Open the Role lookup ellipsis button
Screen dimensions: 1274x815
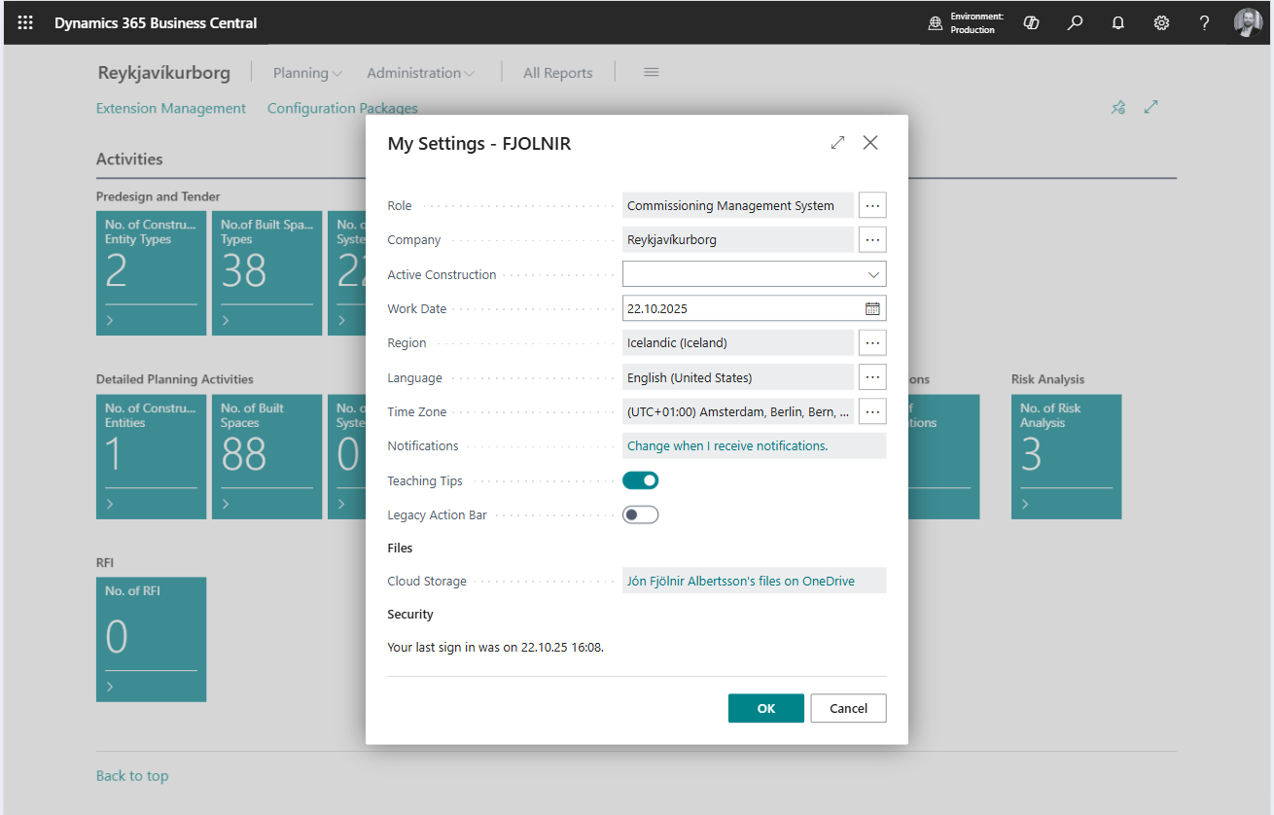[872, 205]
